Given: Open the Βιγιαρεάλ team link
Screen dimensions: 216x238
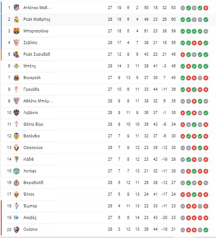Looking at the screenshot, I should point(32,78).
